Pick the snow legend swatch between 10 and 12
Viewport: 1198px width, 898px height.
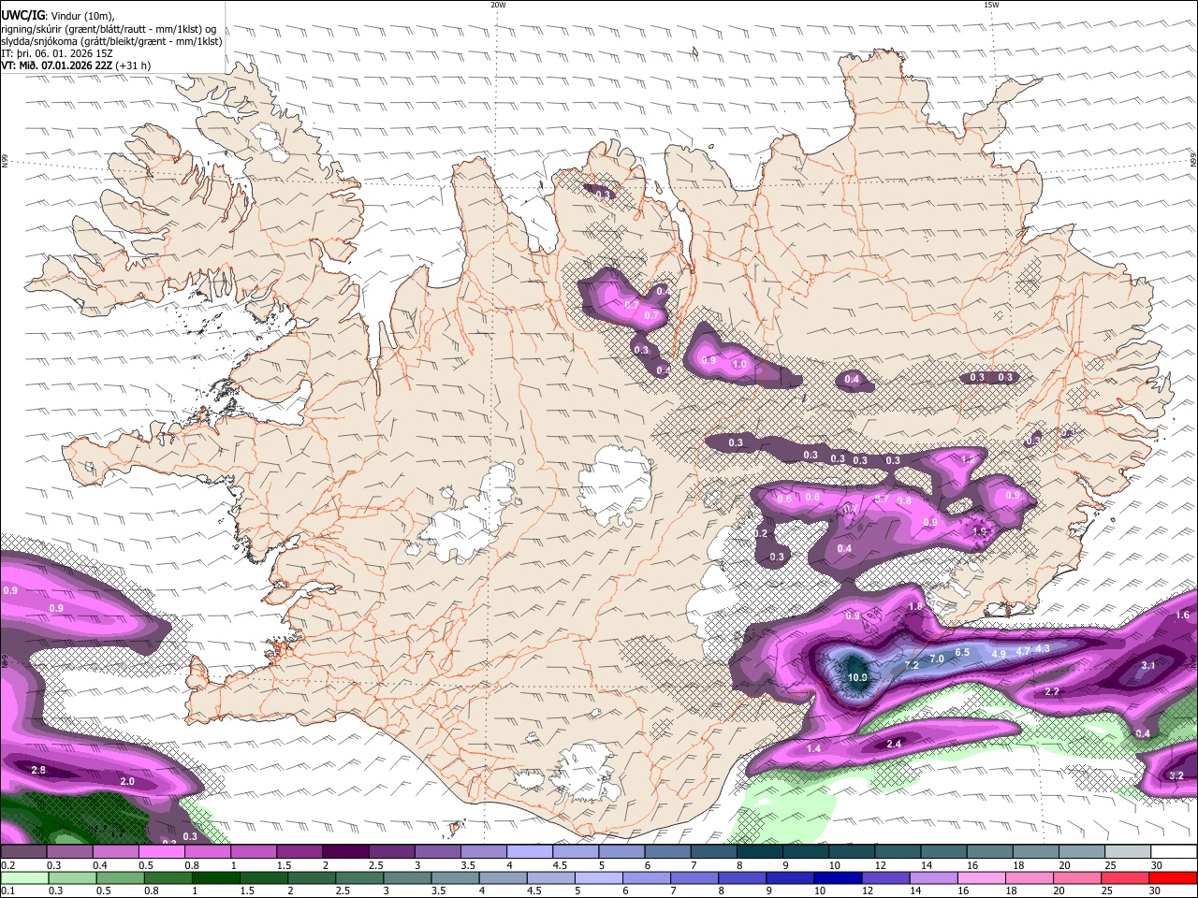[851, 852]
